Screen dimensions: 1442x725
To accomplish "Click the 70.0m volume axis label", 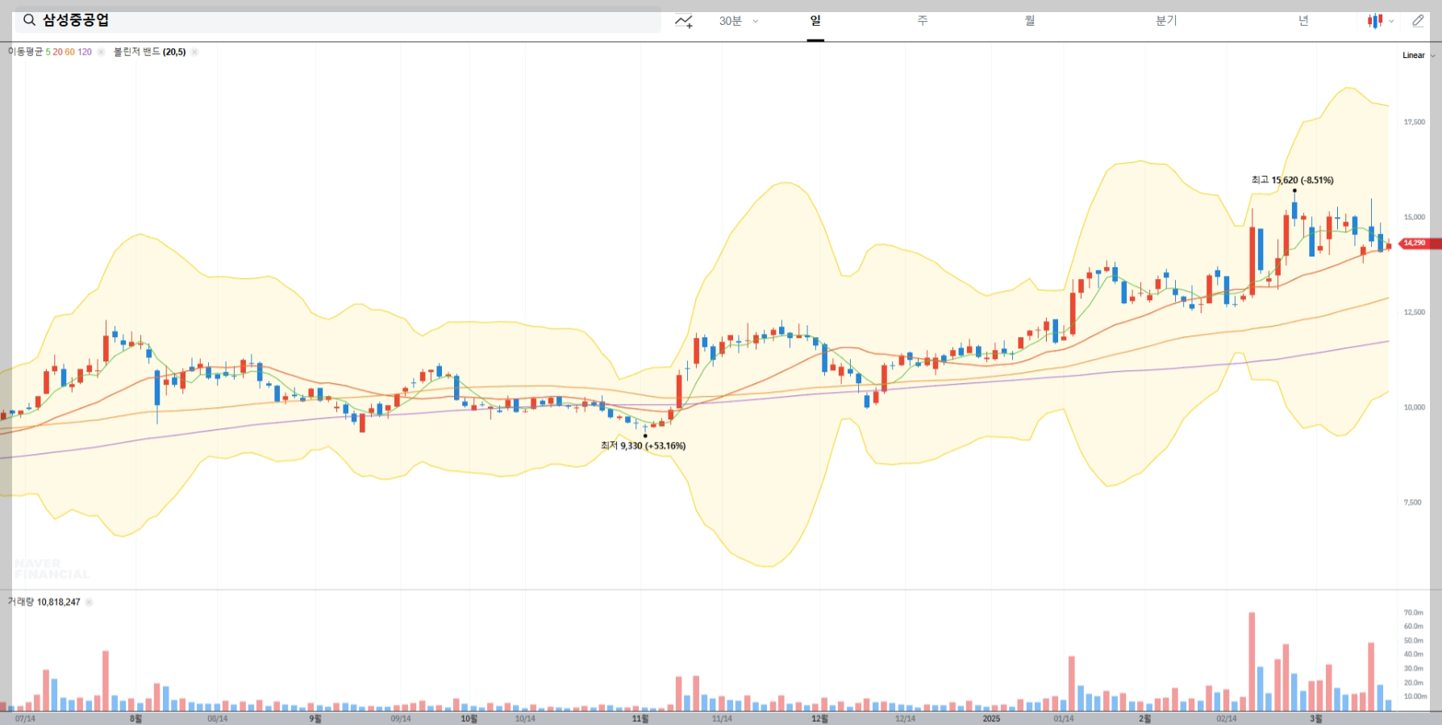I will [1413, 613].
